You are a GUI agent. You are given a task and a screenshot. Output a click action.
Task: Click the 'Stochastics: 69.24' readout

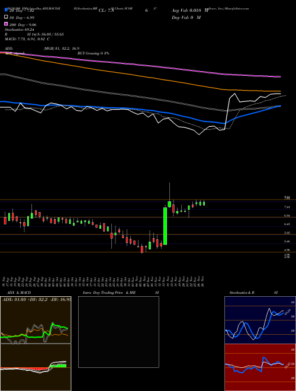(x=20, y=30)
